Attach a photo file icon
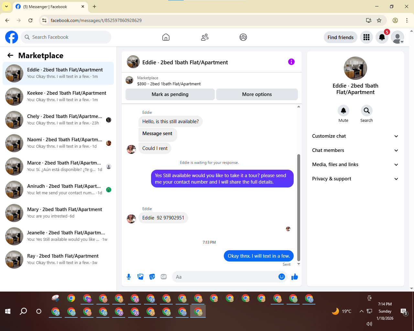This screenshot has width=414, height=331. [x=140, y=277]
